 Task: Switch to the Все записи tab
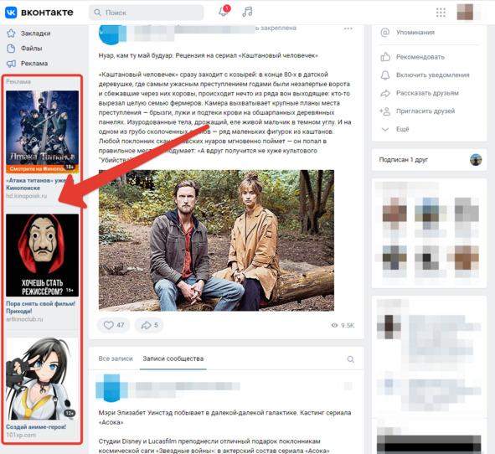(116, 359)
